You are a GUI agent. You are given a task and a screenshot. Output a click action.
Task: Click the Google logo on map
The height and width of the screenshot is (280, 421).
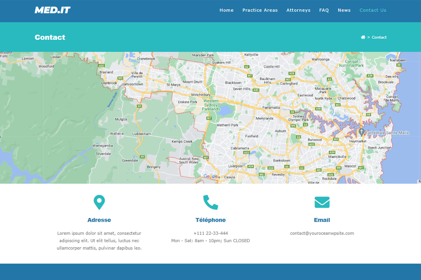tap(210, 176)
